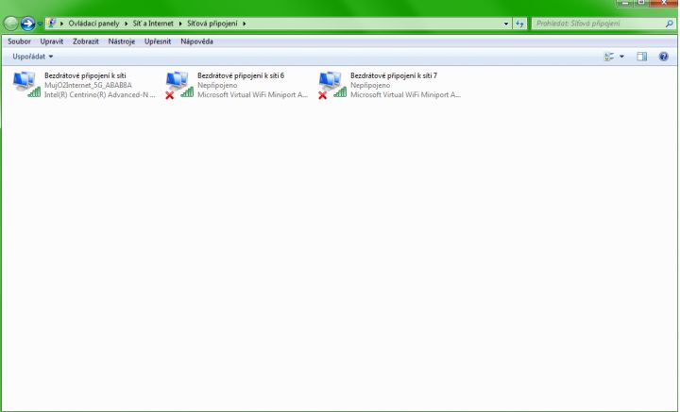Open the Uspořádat dropdown
This screenshot has height=412, width=680.
32,57
